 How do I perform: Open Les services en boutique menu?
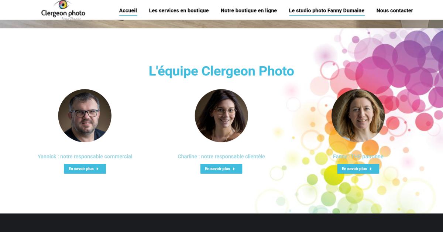point(179,10)
